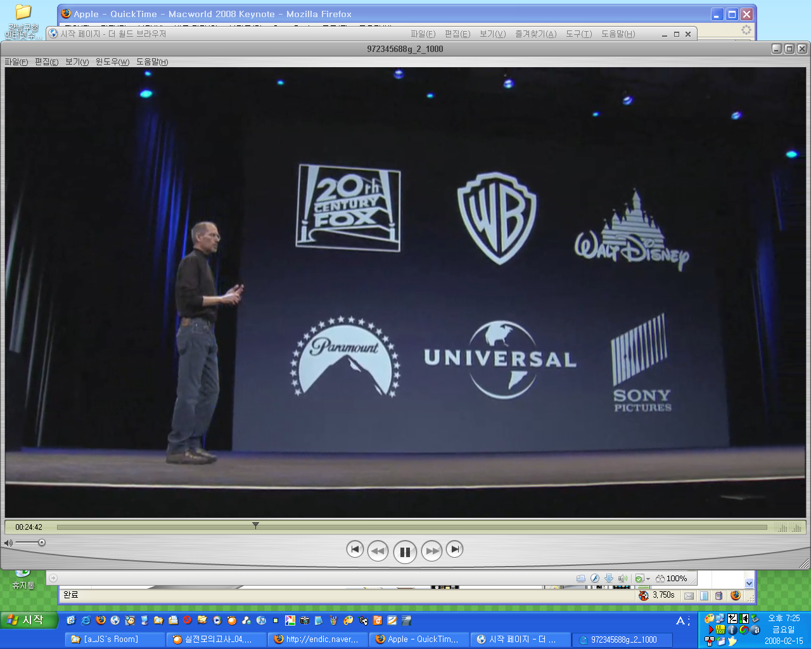Open 편집(E) menu in The World browser

point(457,34)
